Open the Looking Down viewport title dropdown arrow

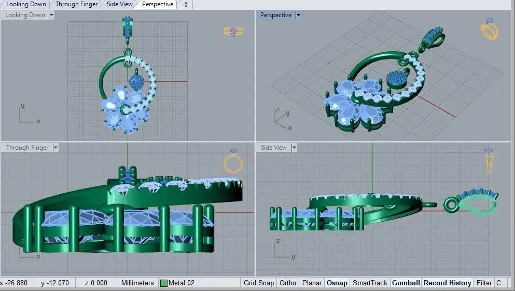click(51, 15)
